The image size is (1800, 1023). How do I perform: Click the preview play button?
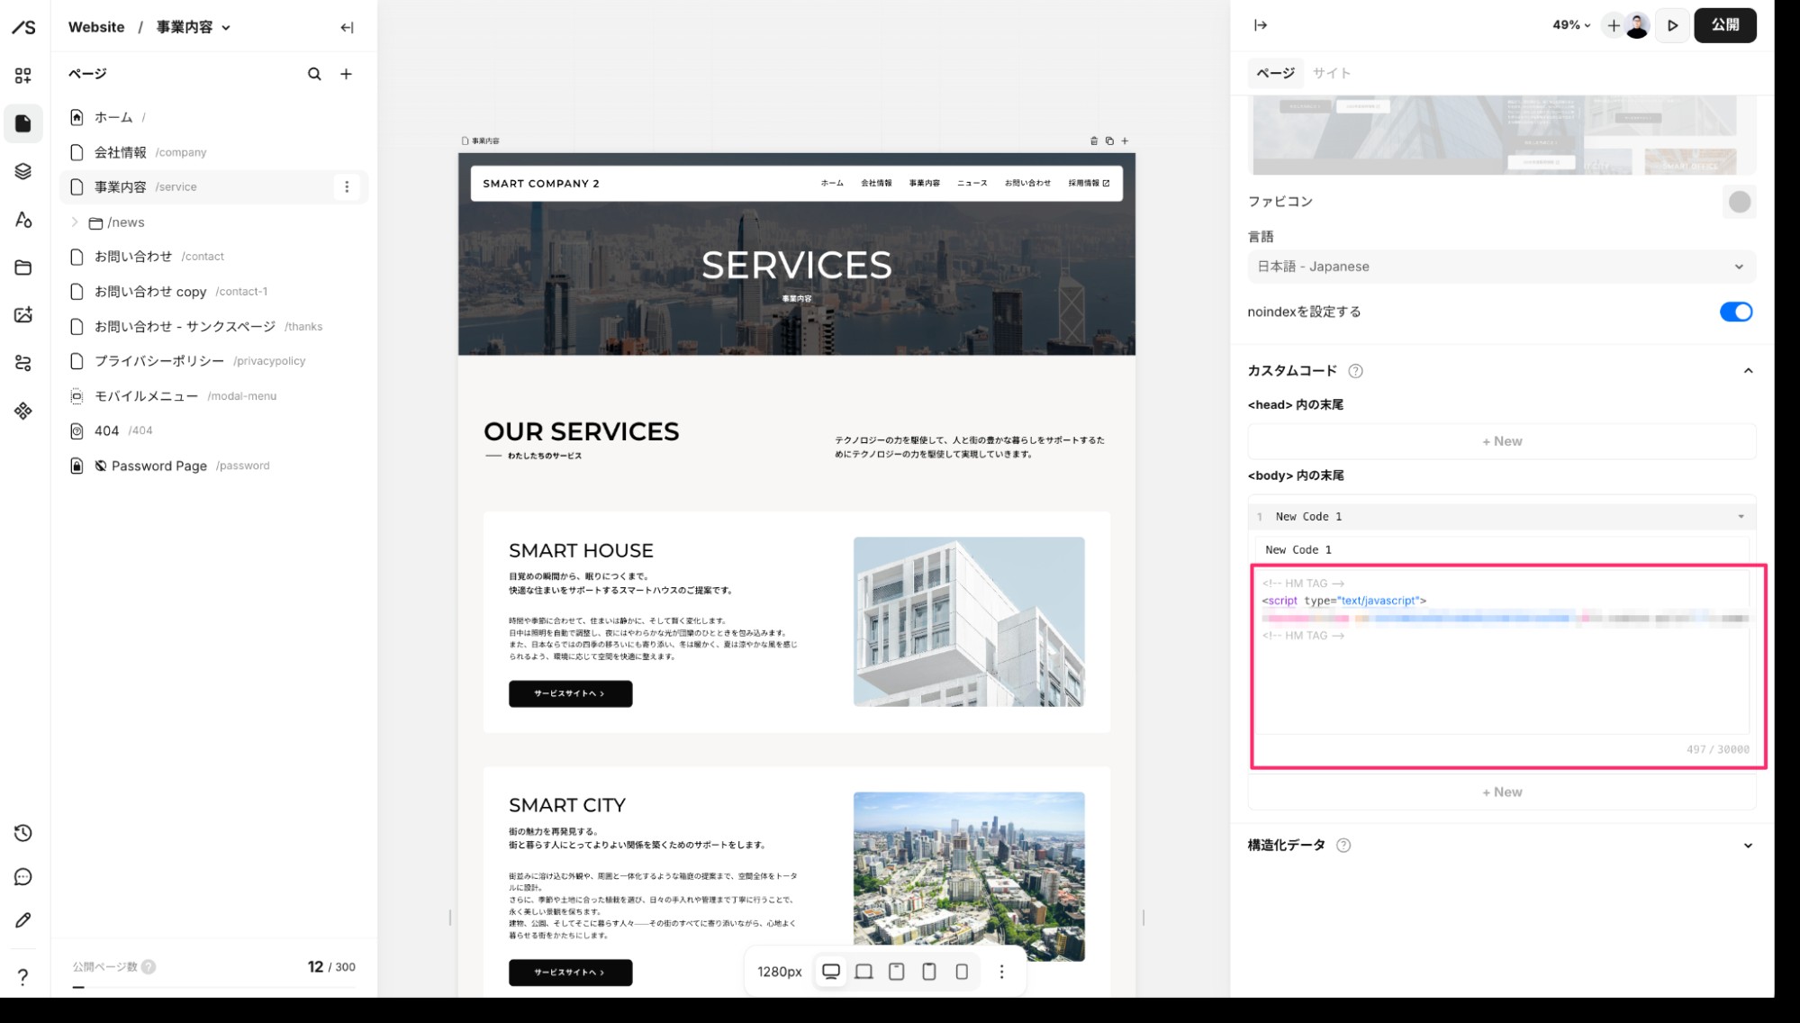click(1672, 25)
